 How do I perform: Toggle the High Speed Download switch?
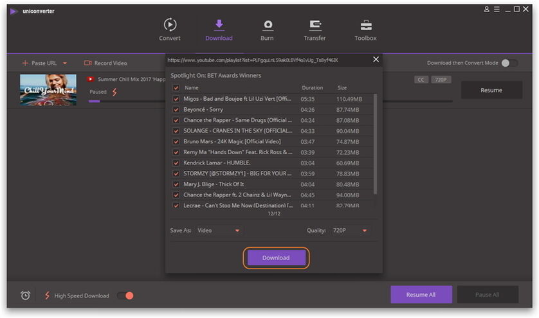pos(125,296)
